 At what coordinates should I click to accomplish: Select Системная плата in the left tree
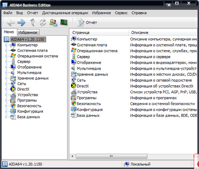pyautogui.click(x=32, y=50)
